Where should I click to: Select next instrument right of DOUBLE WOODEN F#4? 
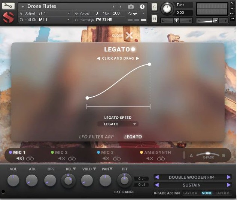click(229, 177)
